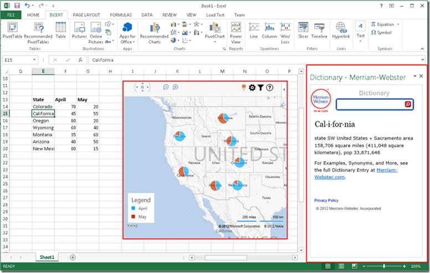The height and width of the screenshot is (273, 430).
Task: Open map settings gear
Action: point(252,87)
